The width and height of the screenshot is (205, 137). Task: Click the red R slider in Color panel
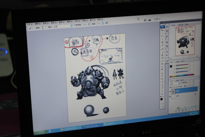[182, 65]
